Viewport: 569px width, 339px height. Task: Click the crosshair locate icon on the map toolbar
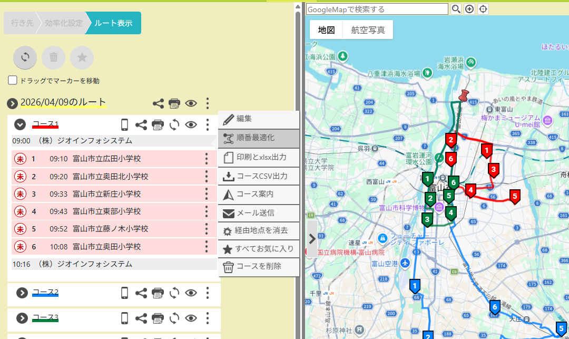pyautogui.click(x=483, y=9)
